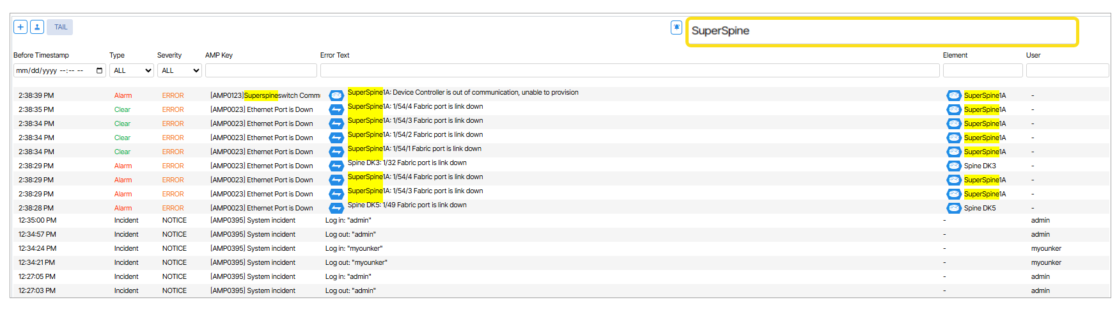The image size is (1117, 309).
Task: Click the alarm bell icon beside search
Action: point(676,28)
